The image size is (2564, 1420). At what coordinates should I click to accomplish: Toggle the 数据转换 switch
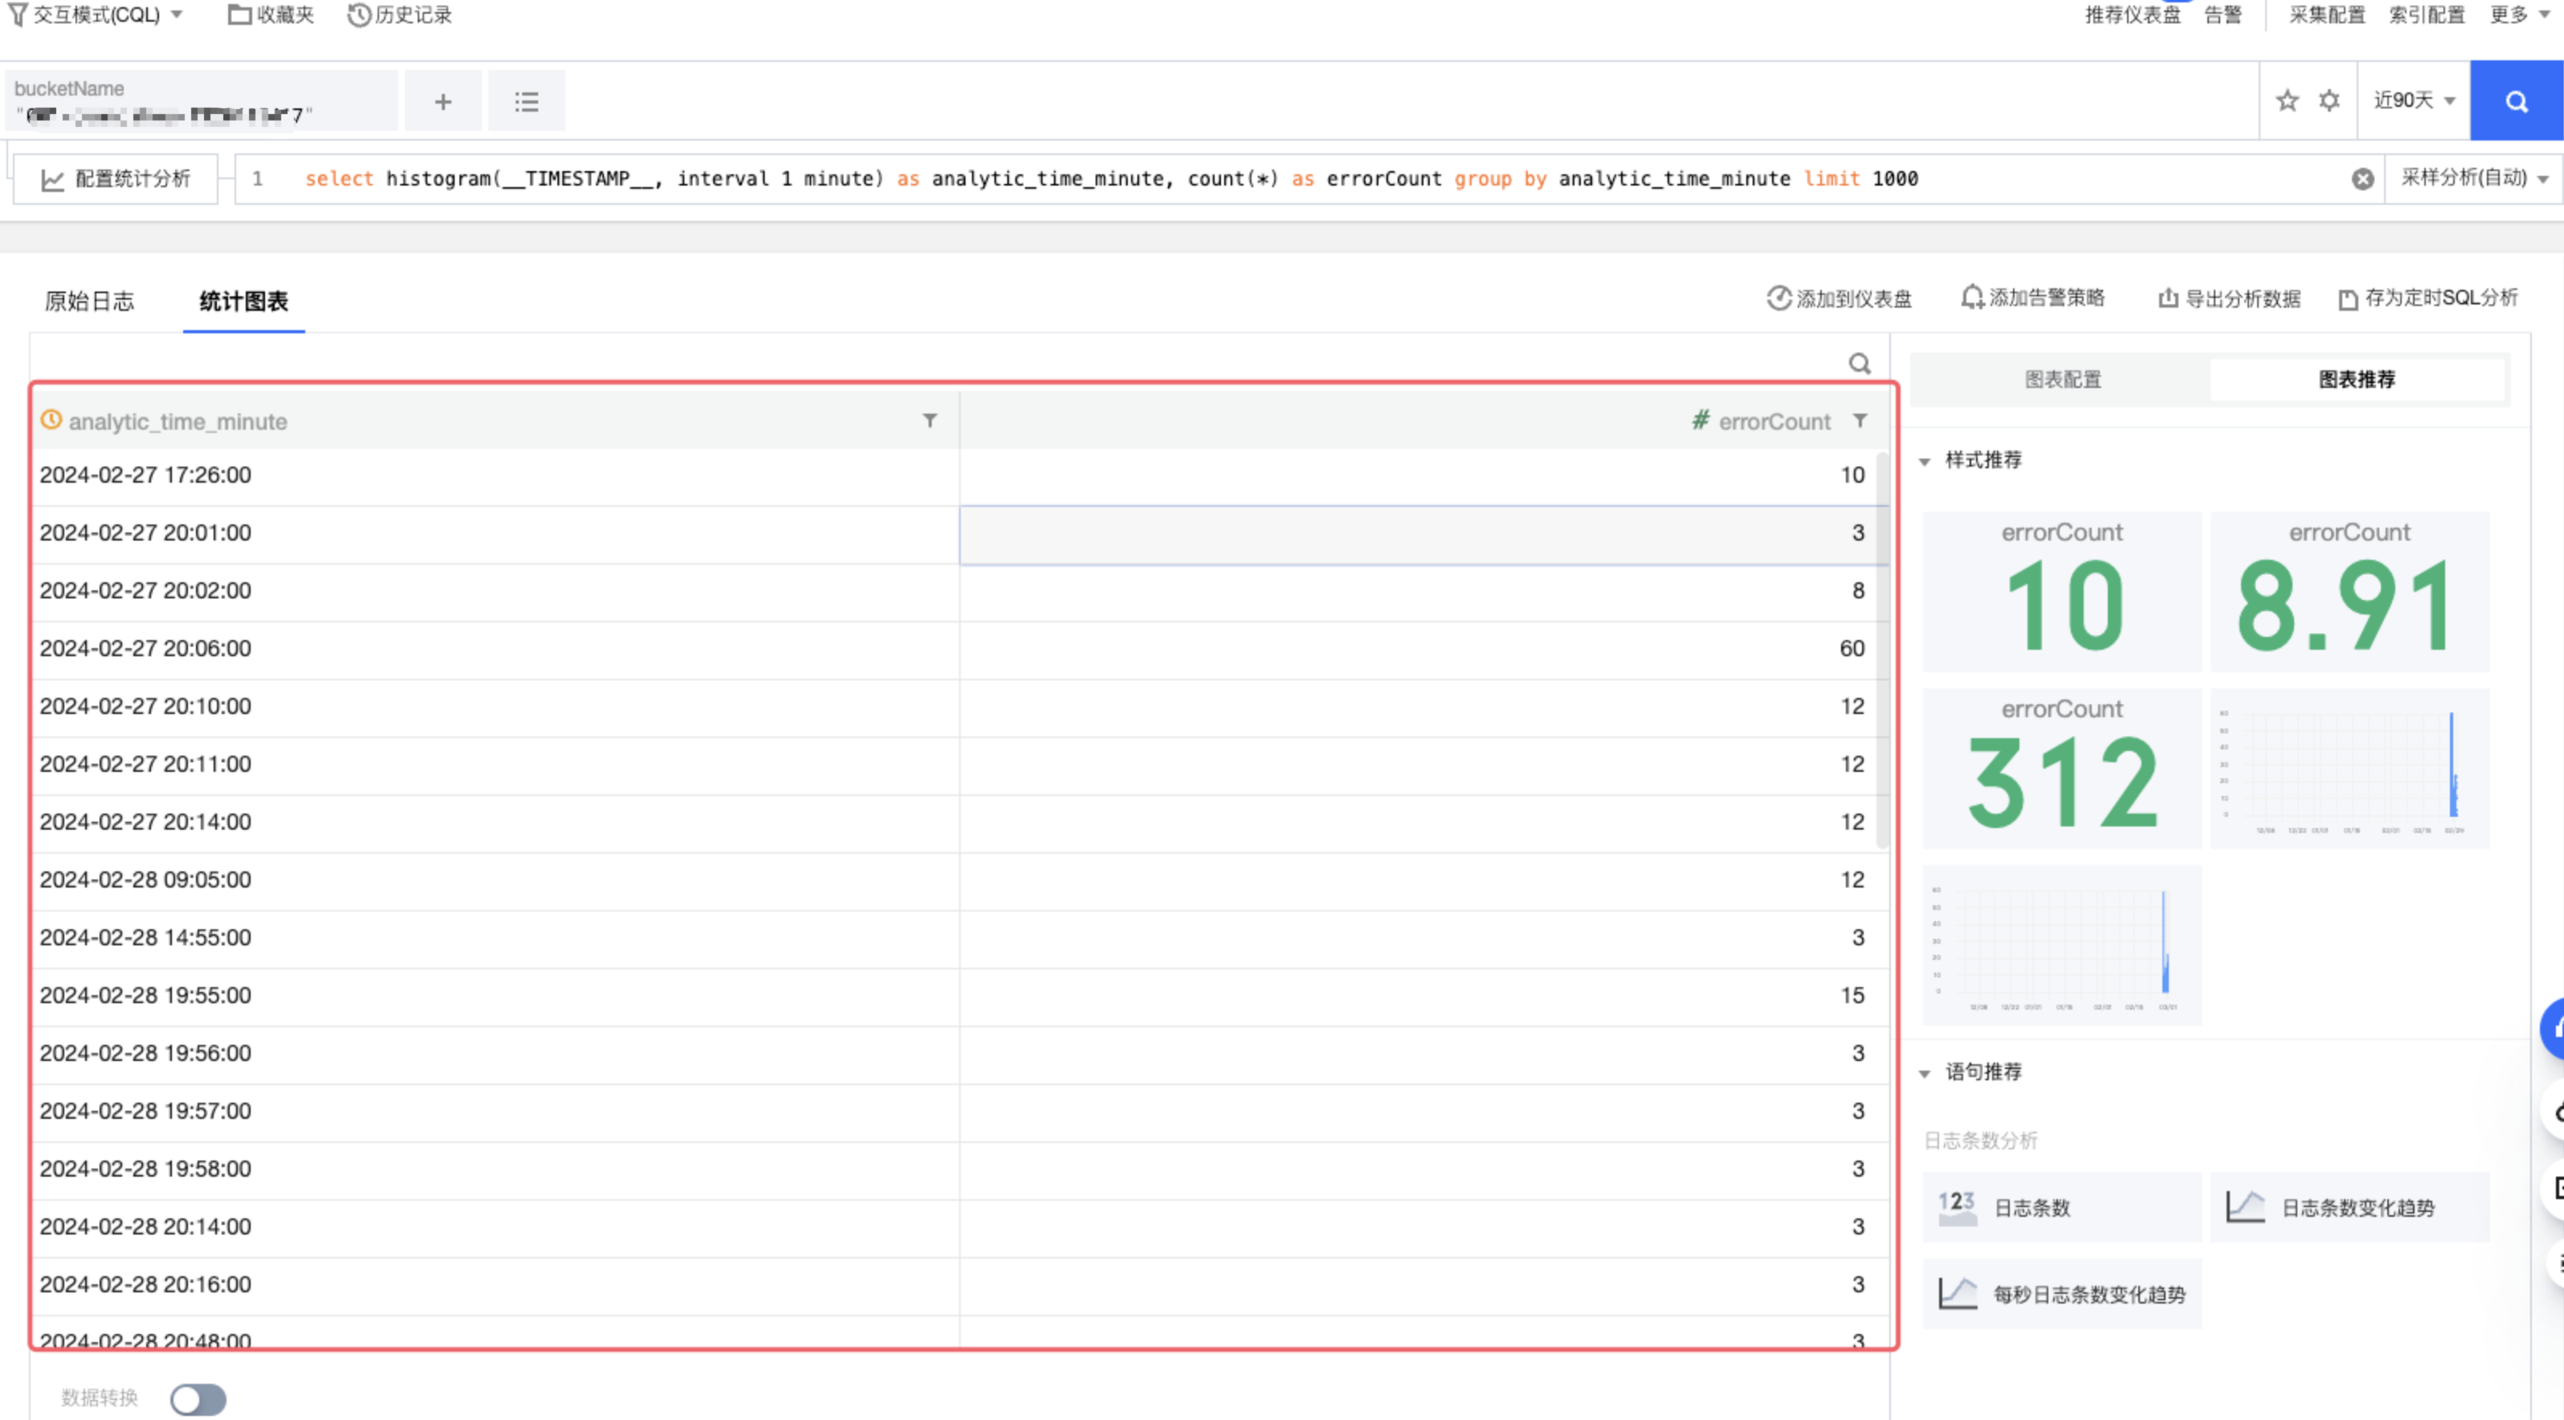pyautogui.click(x=197, y=1398)
